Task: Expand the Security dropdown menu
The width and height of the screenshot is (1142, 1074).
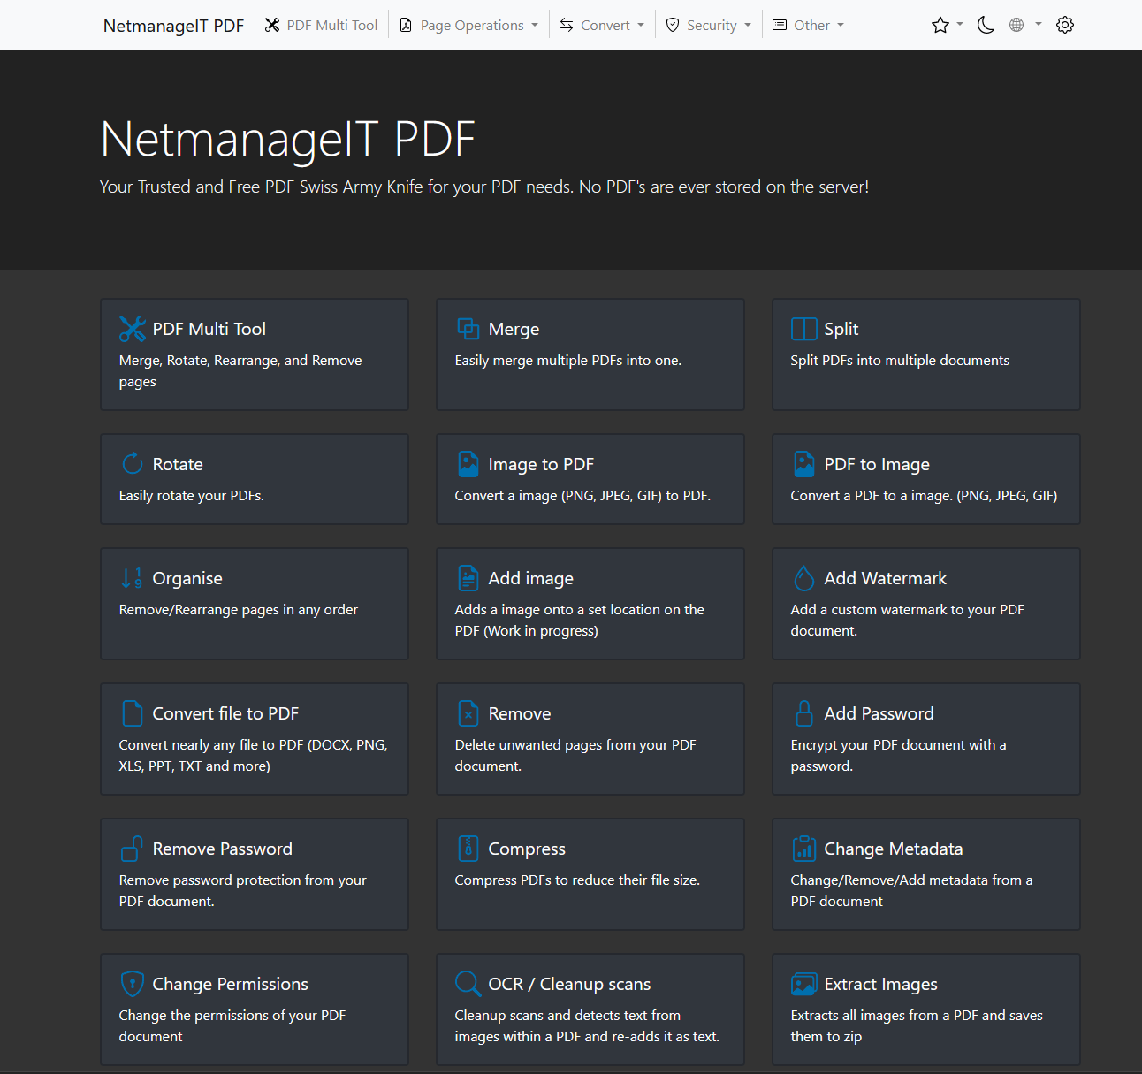Action: tap(709, 25)
